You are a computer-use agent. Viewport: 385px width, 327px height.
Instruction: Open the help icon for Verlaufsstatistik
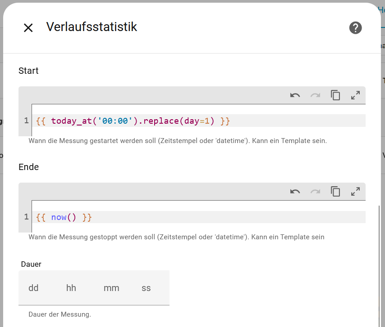[355, 28]
